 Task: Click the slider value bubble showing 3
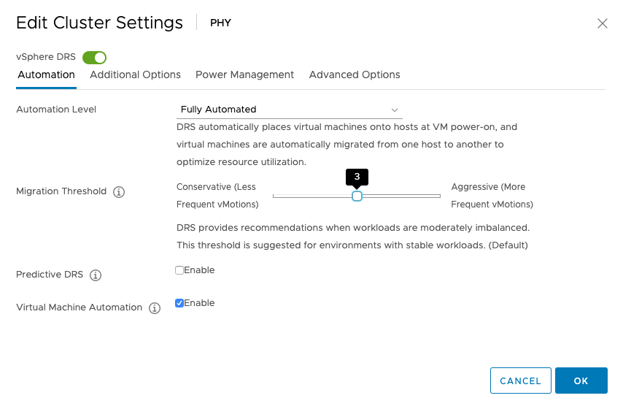(357, 177)
